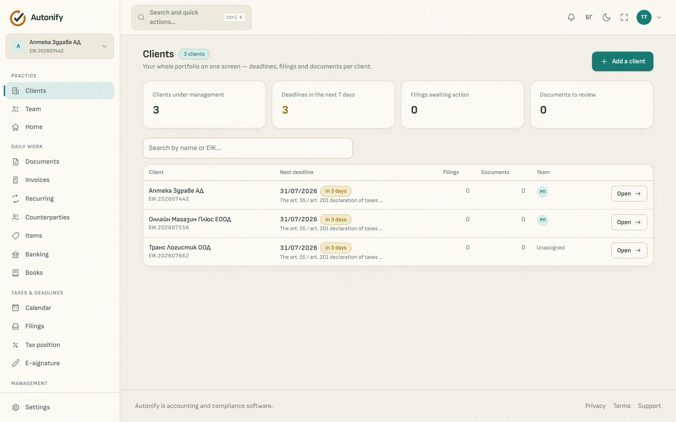
Task: Click РП team avatar for Аптека Здраве АД
Action: pos(542,191)
